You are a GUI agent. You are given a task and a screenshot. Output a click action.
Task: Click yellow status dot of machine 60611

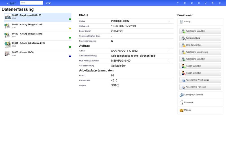70,28
